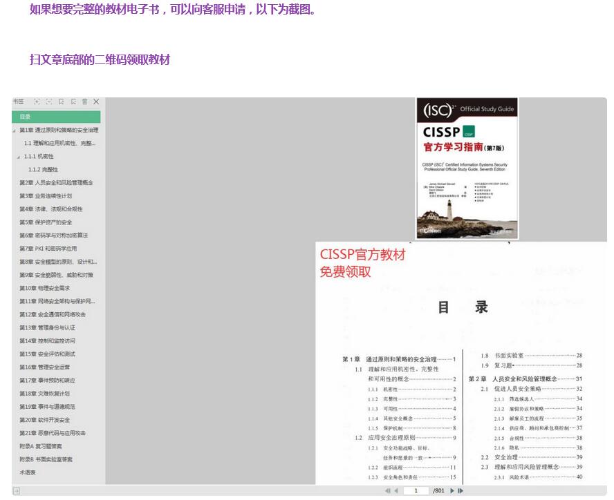The height and width of the screenshot is (500, 614).
Task: Click TOC entry 1.9 复习题
Action: point(532,365)
